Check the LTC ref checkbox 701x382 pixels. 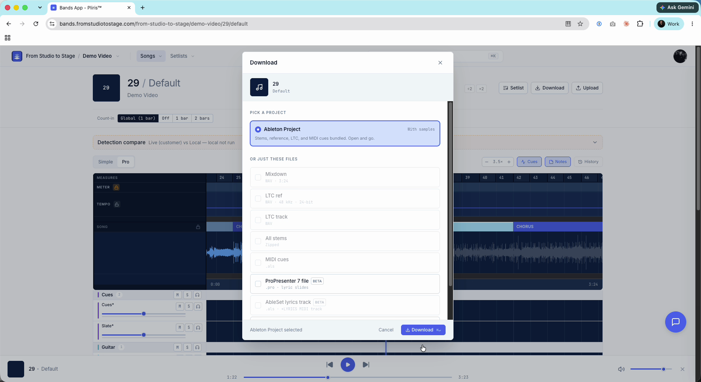[258, 199]
